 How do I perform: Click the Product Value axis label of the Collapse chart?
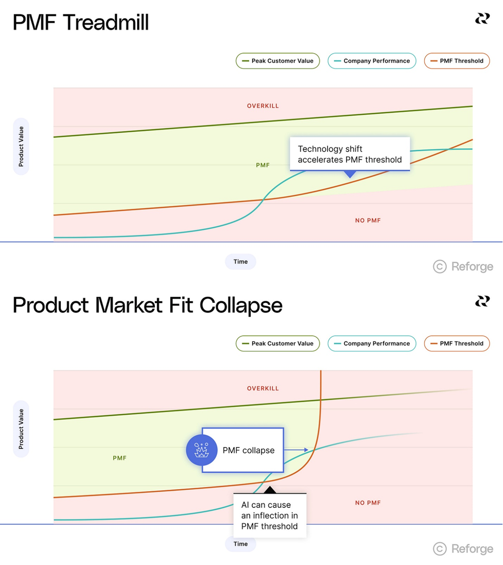tap(21, 429)
